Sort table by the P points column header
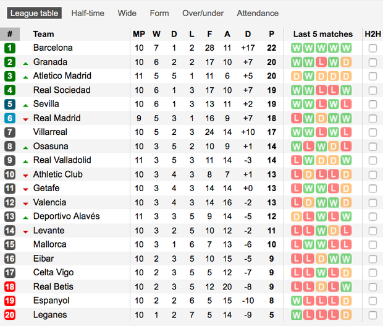 pyautogui.click(x=271, y=34)
